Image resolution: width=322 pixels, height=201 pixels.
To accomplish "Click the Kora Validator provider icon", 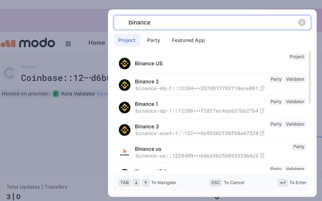I will click(55, 93).
